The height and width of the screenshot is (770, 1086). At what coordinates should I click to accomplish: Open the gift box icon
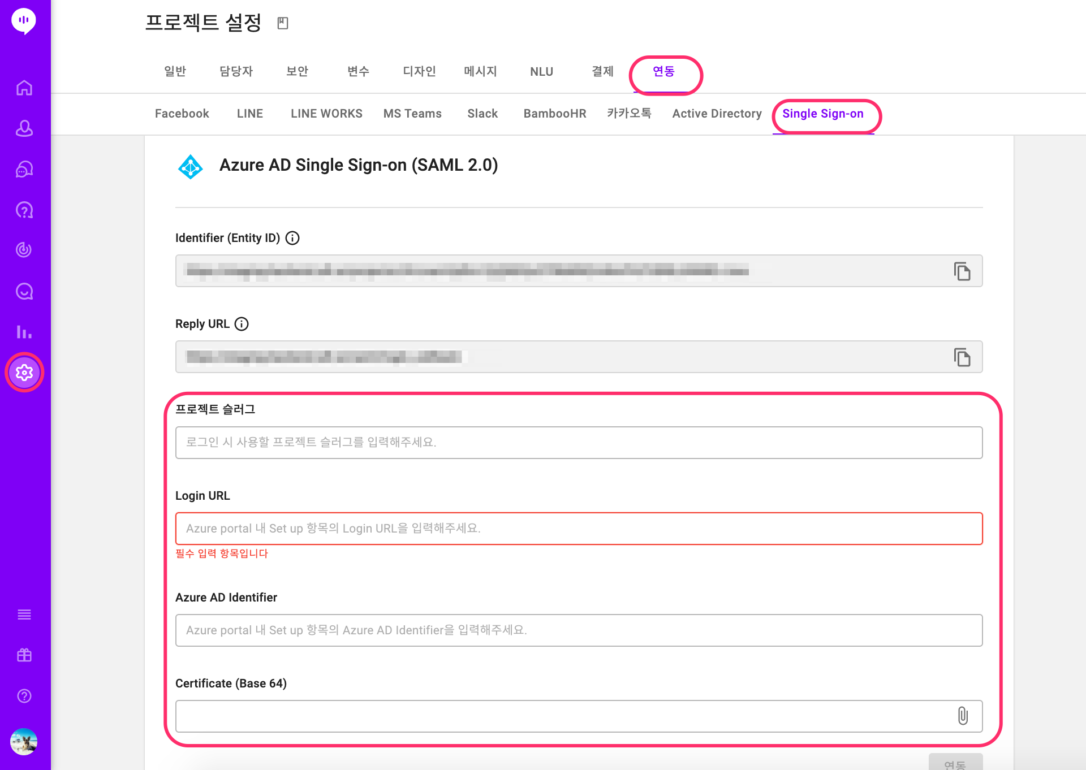click(24, 655)
